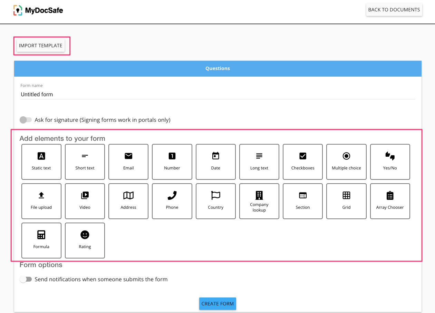Viewport: 435px width, 313px height.
Task: Enable the Ask for signature toggle
Action: pyautogui.click(x=26, y=120)
